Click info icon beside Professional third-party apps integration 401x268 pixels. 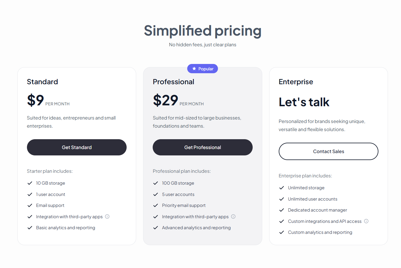tap(233, 216)
